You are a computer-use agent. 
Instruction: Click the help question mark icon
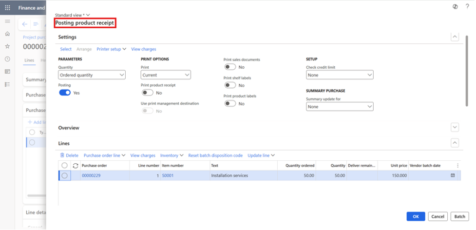[467, 7]
